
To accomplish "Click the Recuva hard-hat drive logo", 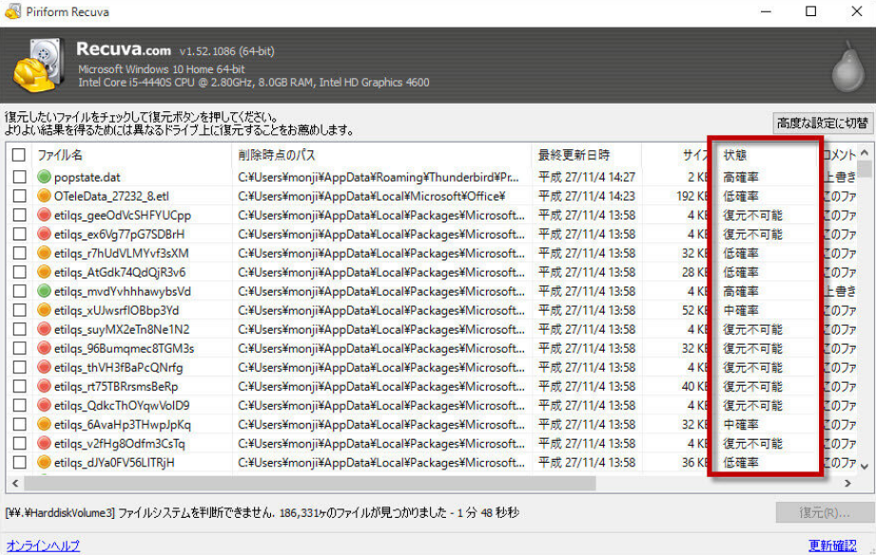I will pyautogui.click(x=38, y=66).
